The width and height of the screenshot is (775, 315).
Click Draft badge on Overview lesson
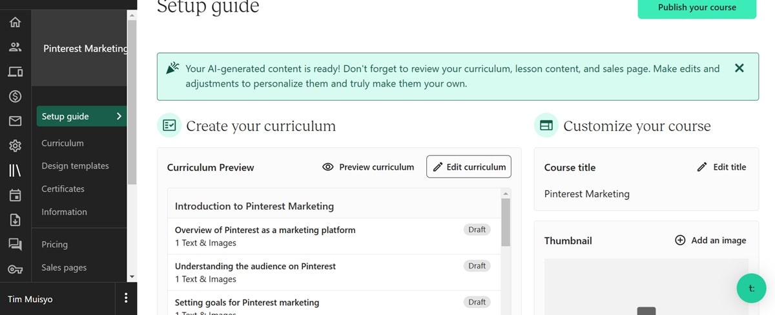(477, 230)
